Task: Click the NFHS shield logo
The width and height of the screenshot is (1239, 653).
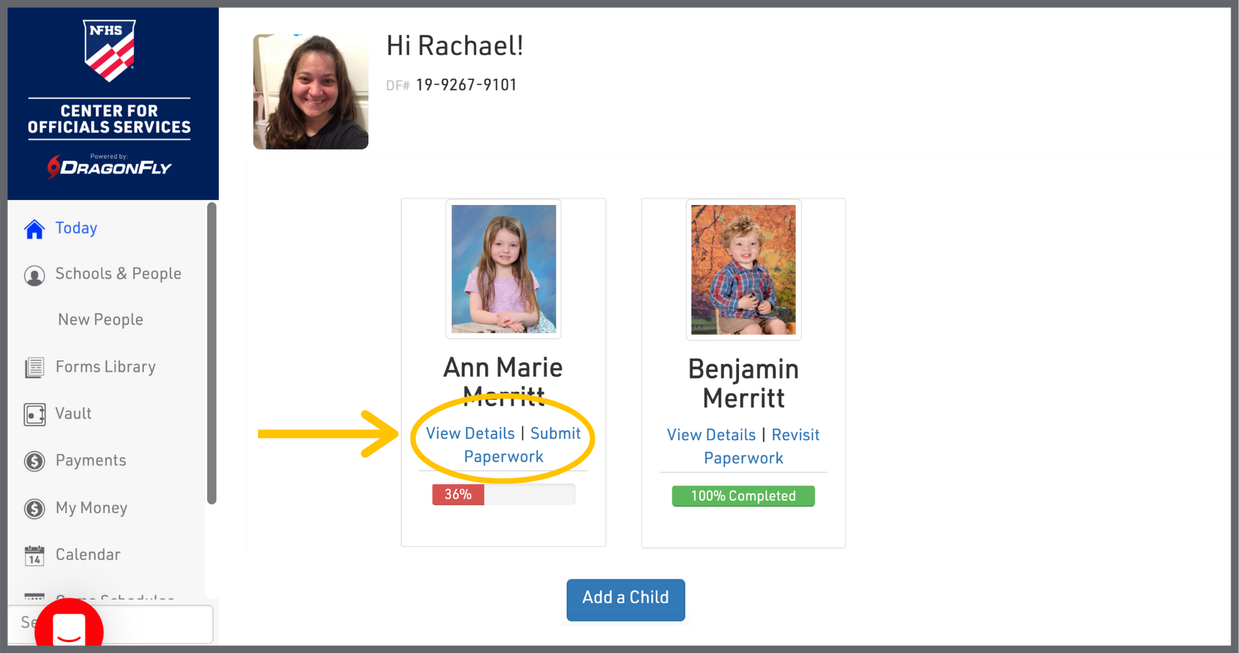Action: [109, 50]
